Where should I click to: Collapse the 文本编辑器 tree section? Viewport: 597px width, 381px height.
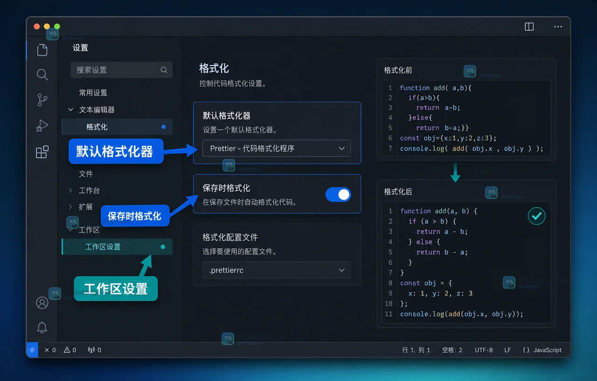(70, 110)
